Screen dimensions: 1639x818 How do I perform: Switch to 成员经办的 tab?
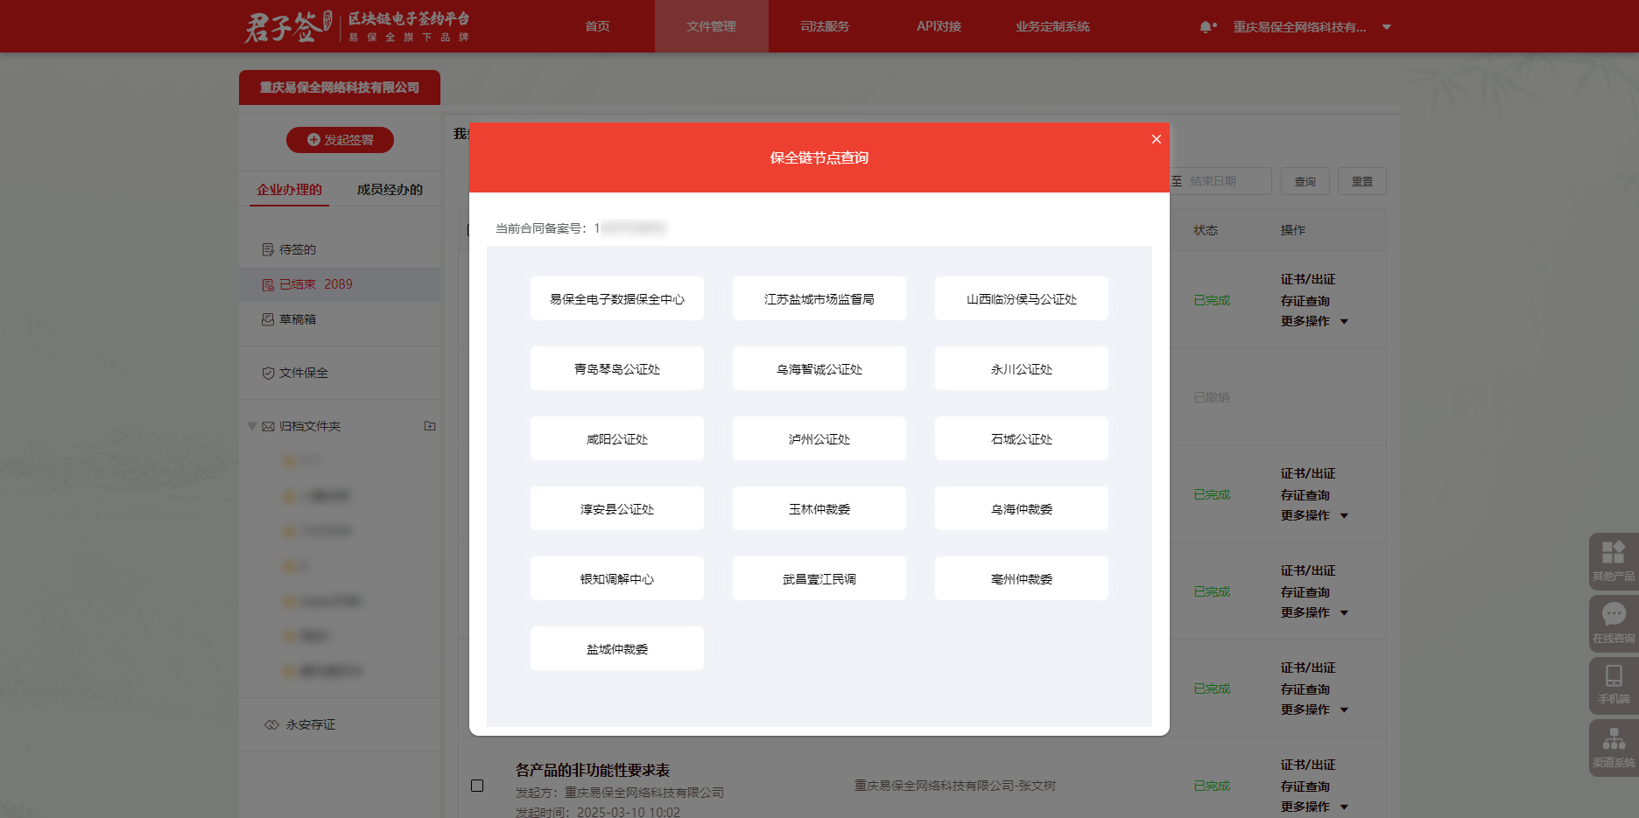390,189
